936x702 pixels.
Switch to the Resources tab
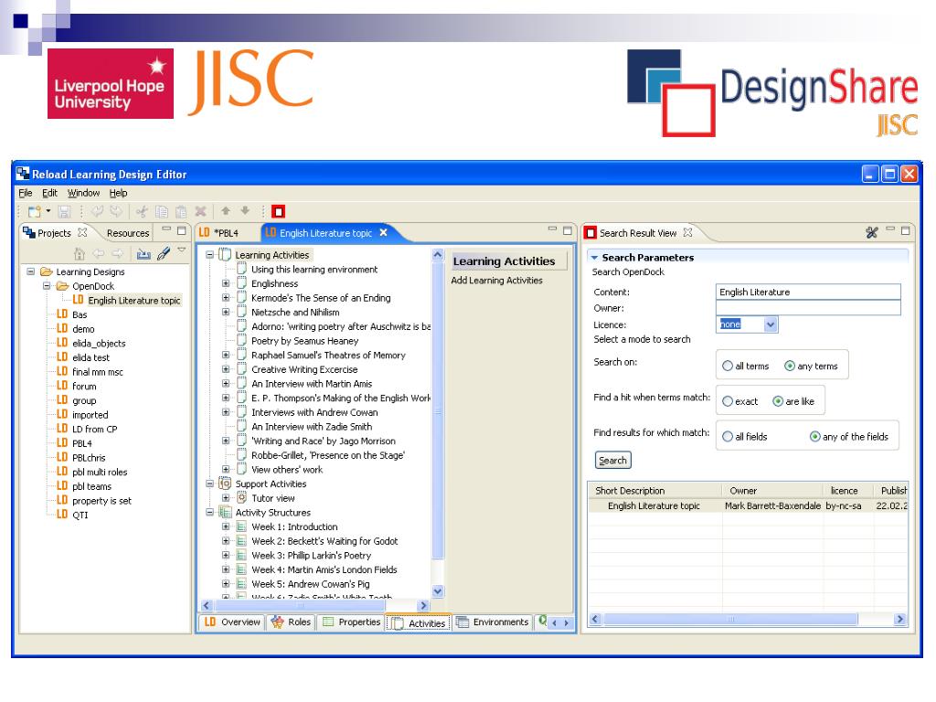pyautogui.click(x=128, y=233)
